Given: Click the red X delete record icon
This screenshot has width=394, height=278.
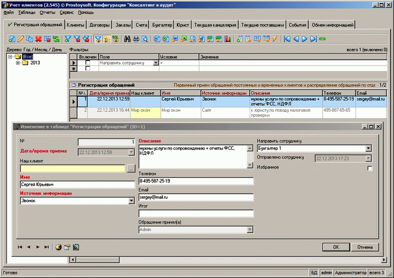Looking at the screenshot, I should 38,38.
